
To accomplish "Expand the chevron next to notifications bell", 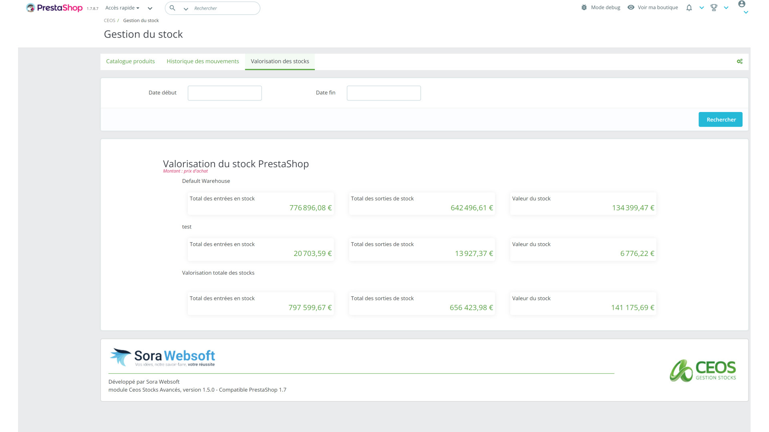I will point(702,8).
